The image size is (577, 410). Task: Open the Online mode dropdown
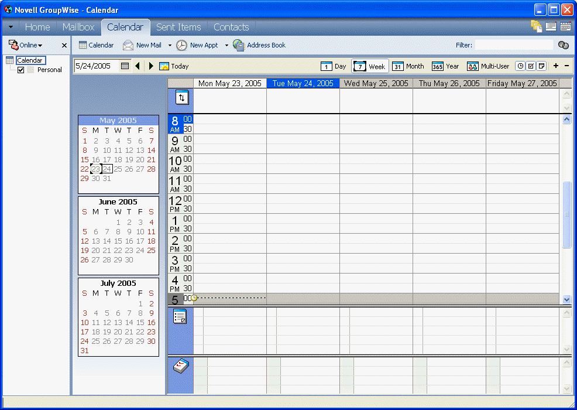[25, 45]
